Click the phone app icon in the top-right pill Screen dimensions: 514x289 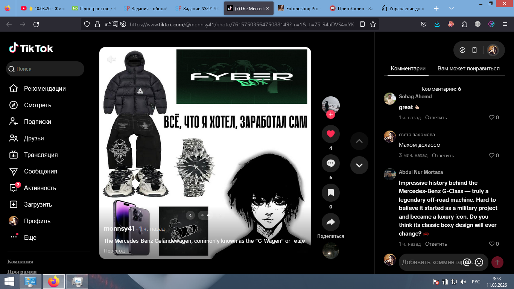474,50
